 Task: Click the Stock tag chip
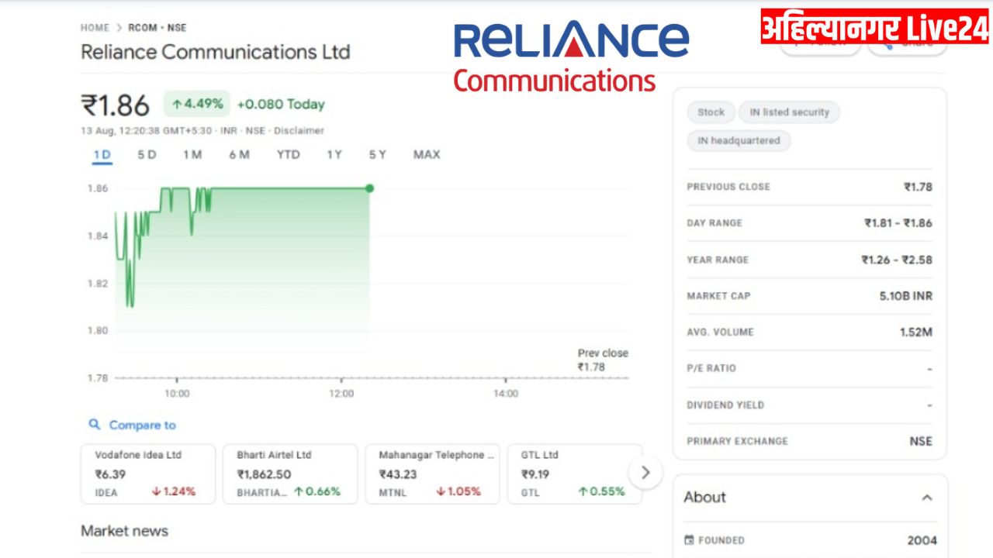pos(711,112)
